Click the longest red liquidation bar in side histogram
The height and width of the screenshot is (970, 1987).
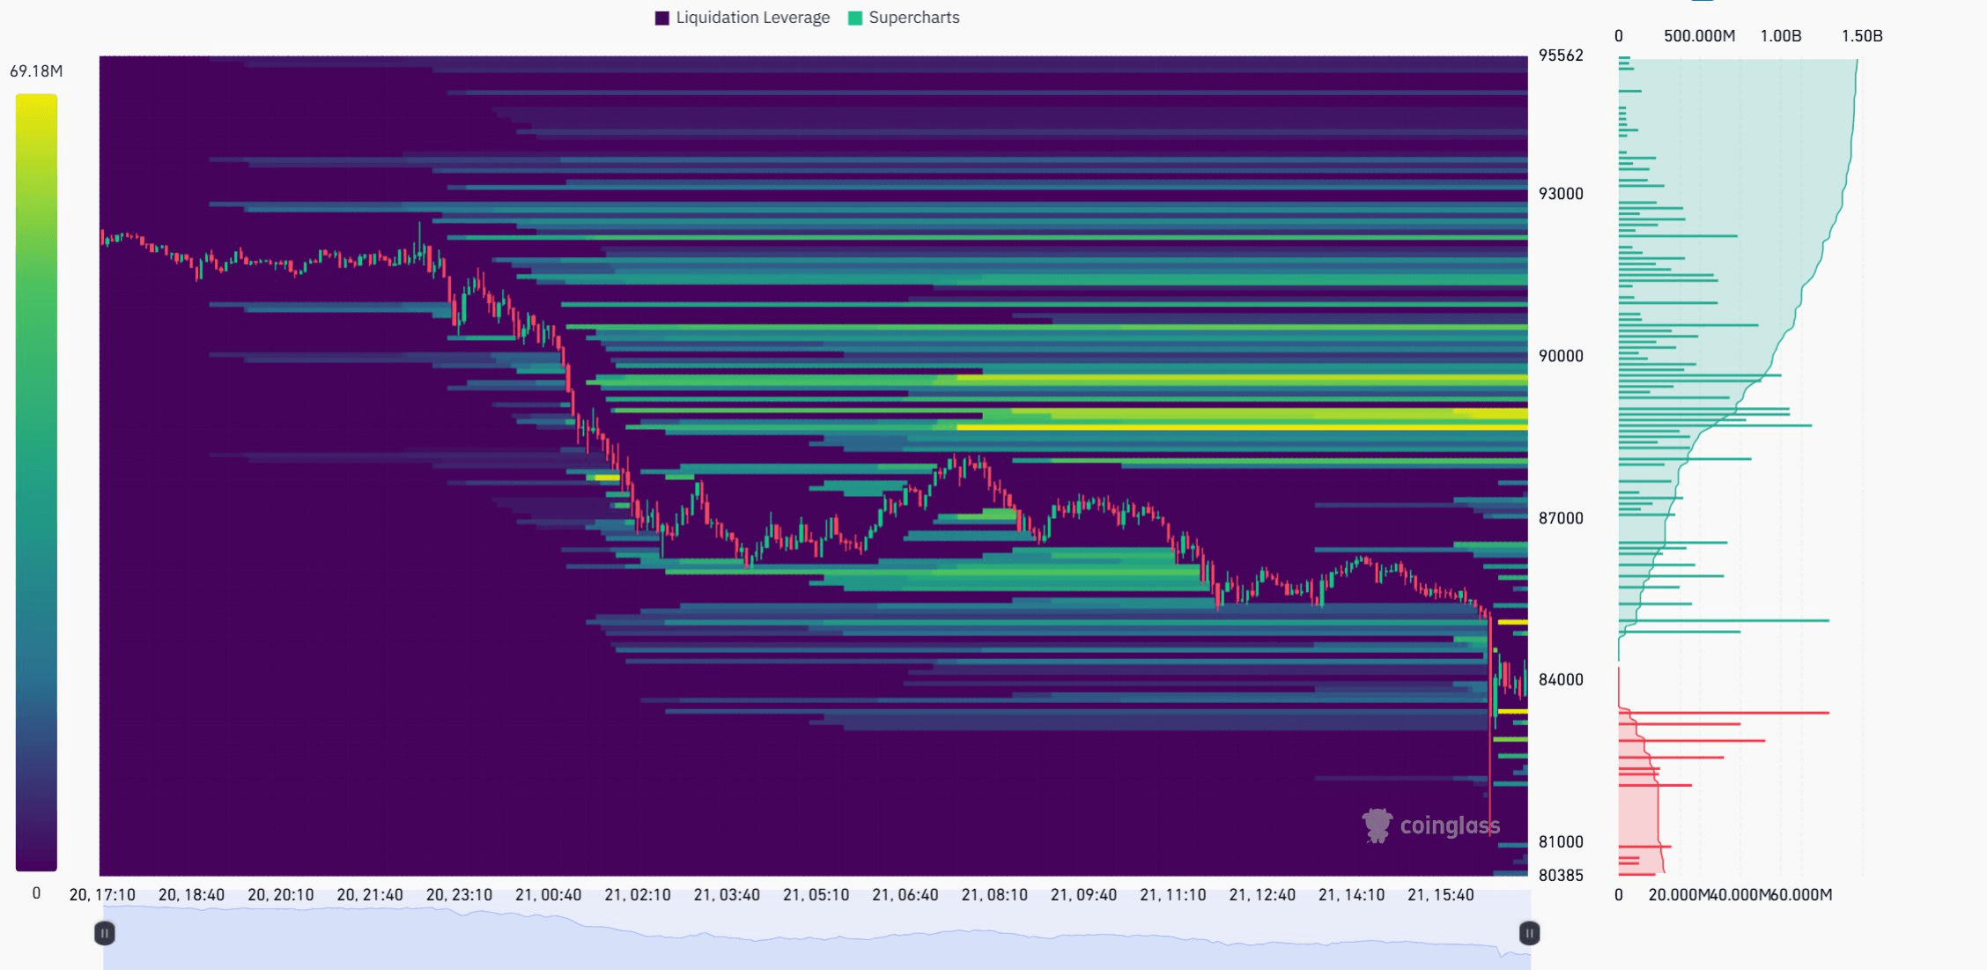[1726, 712]
